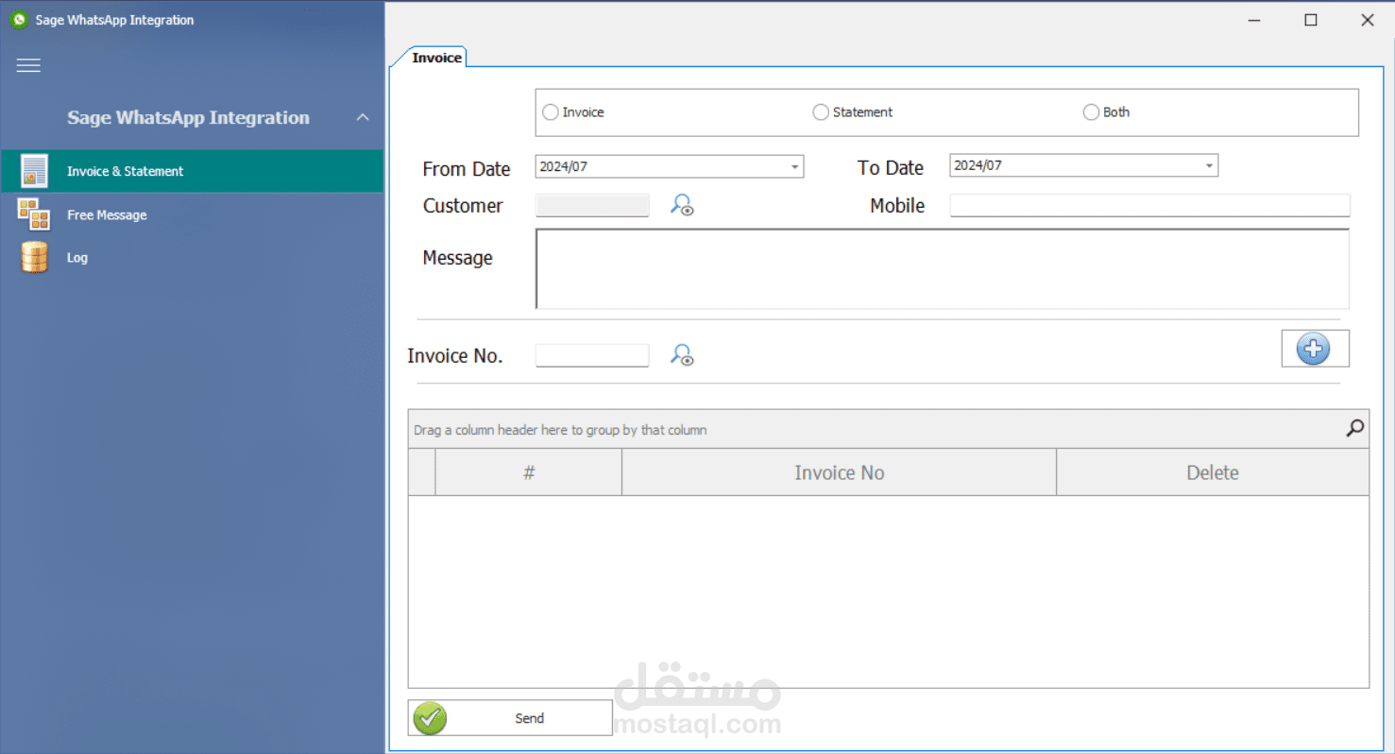Image resolution: width=1395 pixels, height=754 pixels.
Task: Collapse the Sage WhatsApp Integration group chevron
Action: pos(363,118)
